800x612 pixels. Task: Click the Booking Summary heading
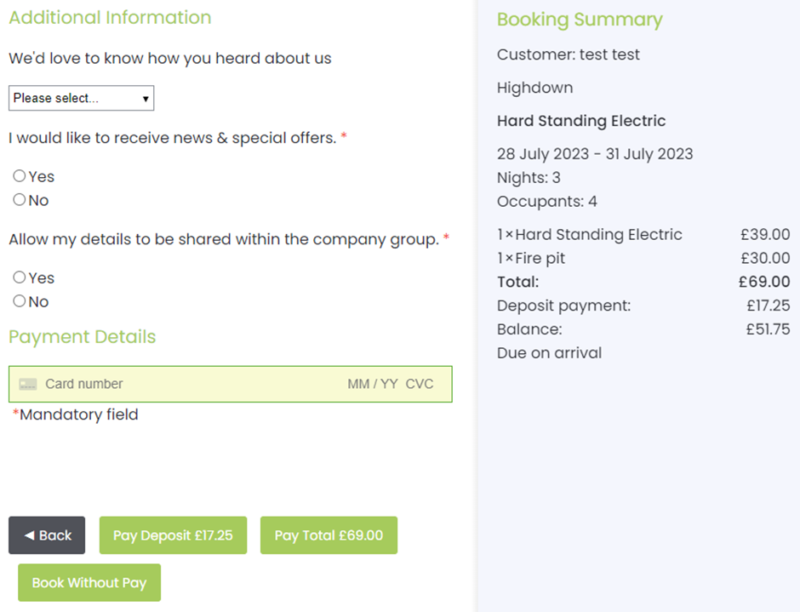pos(580,20)
